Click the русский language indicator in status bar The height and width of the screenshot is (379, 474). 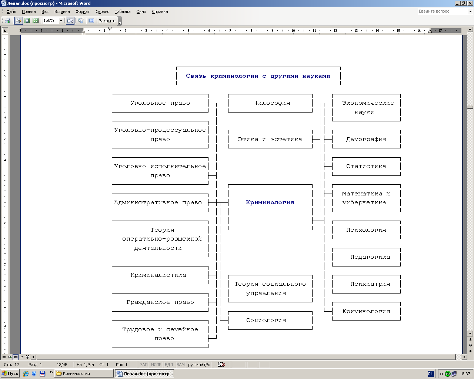(x=199, y=365)
